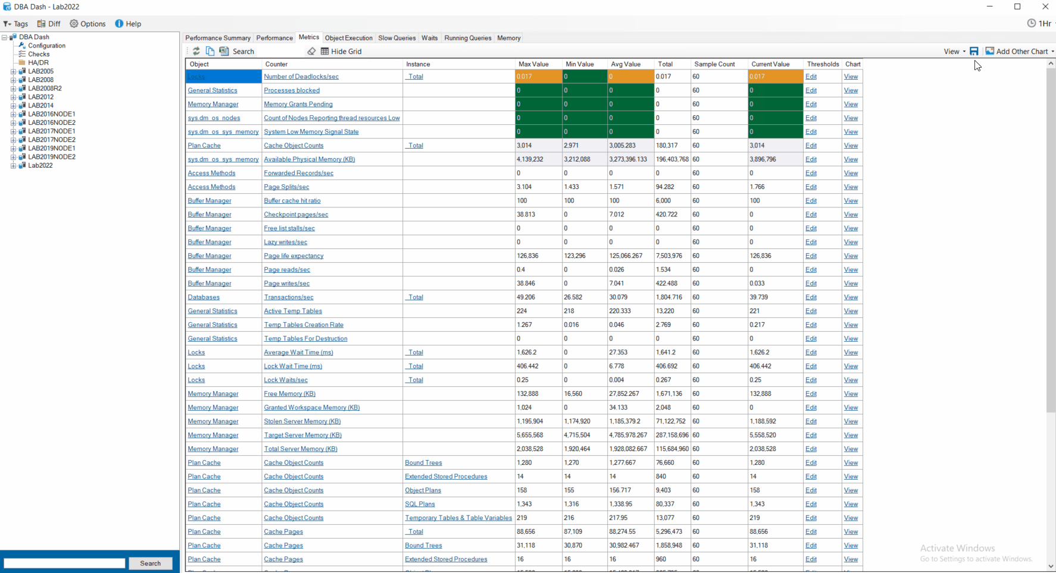
Task: Click the Search button under the tree
Action: click(151, 563)
